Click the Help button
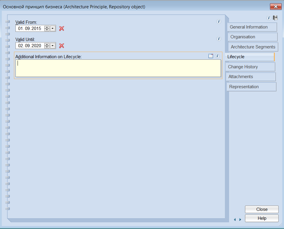 (262, 218)
